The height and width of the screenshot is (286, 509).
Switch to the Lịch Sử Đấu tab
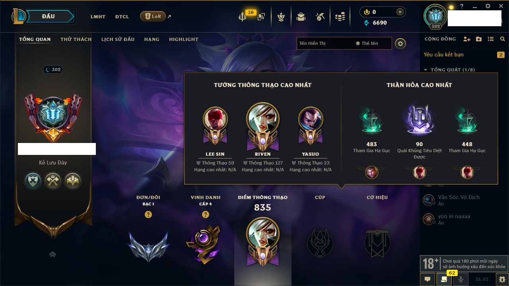118,39
